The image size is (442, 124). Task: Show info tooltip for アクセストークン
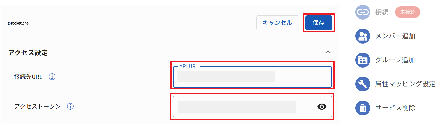70,106
